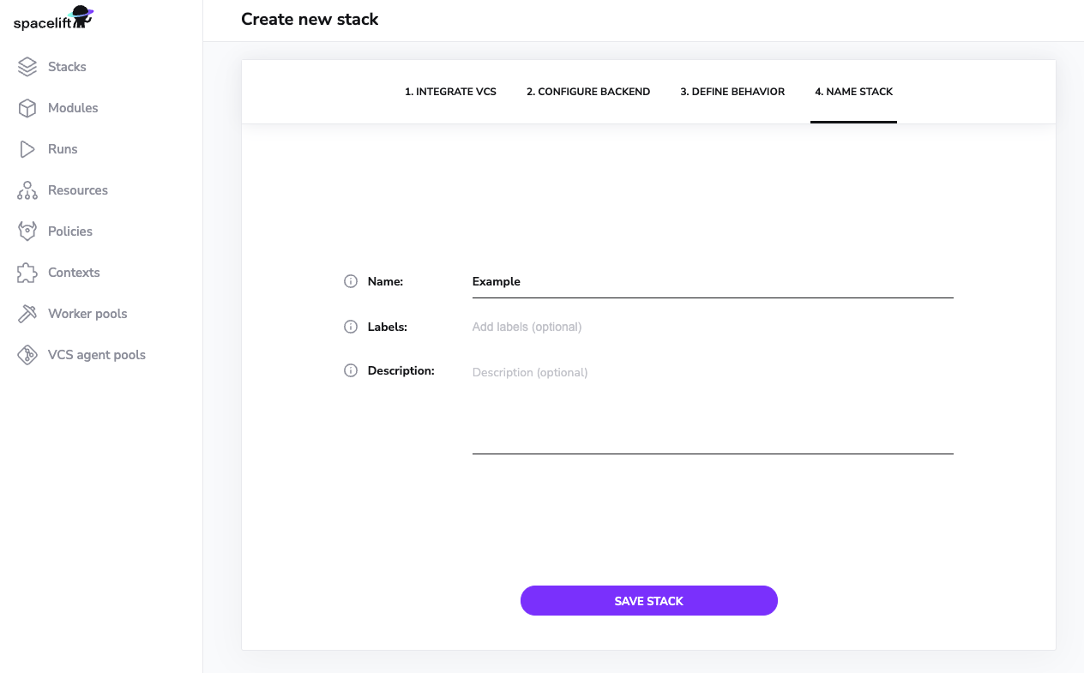Switch to the Integrate VCS step
Screen dimensions: 1084x673
(x=450, y=92)
